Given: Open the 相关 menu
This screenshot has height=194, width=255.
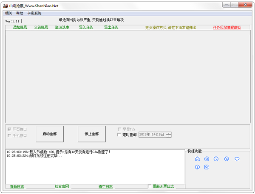Looking at the screenshot, I should pyautogui.click(x=8, y=13).
